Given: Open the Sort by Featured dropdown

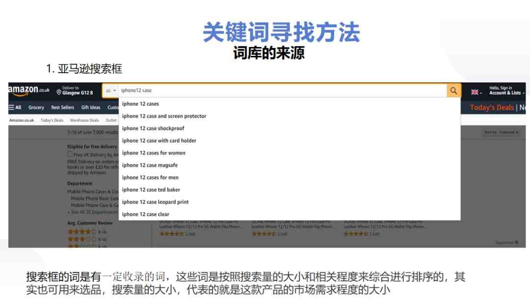Looking at the screenshot, I should 501,132.
